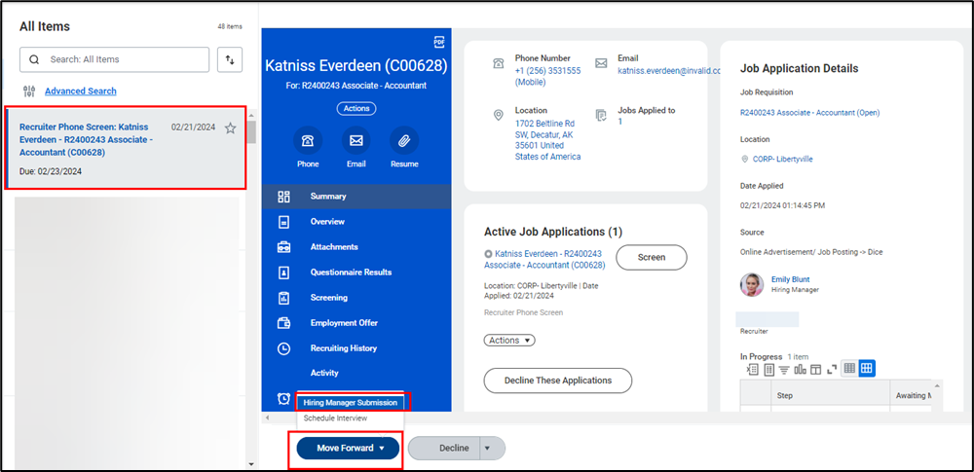Viewport: 974px width, 472px height.
Task: Click Decline These Applications button
Action: (557, 381)
